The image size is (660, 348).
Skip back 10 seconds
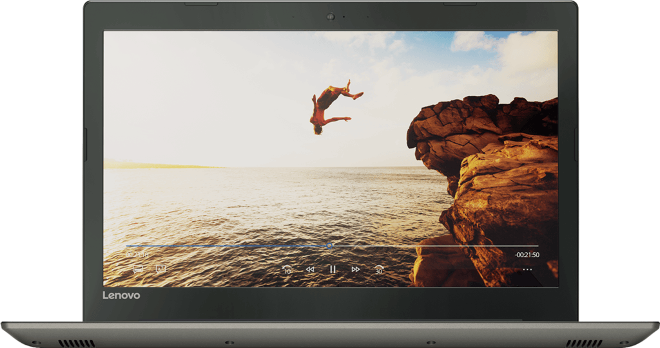pyautogui.click(x=287, y=270)
